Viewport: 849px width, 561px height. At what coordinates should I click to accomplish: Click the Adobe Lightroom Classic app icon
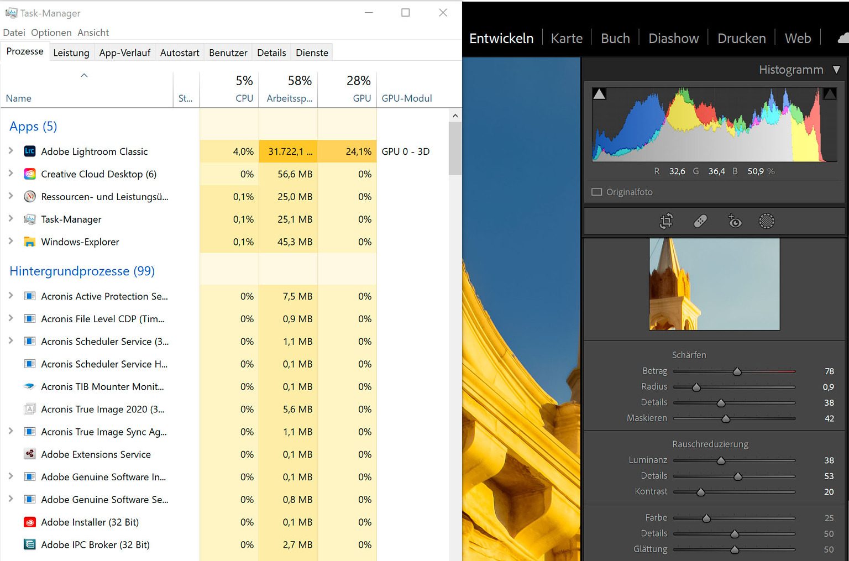click(30, 151)
